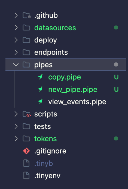This screenshot has height=189, width=128.
Task: Click the .github folder icon
Action: coord(27,16)
